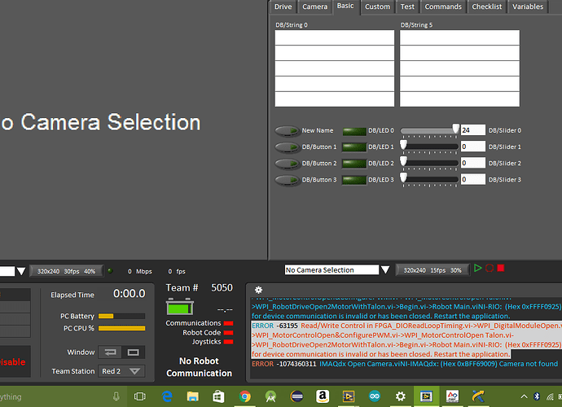Open the 320x240 30fps 40% camera settings
Screen dimensions: 562x407
(66, 271)
